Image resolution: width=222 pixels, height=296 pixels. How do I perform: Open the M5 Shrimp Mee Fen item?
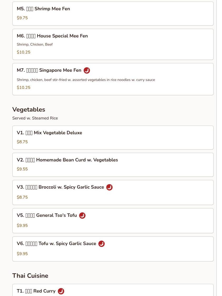[x=113, y=14]
